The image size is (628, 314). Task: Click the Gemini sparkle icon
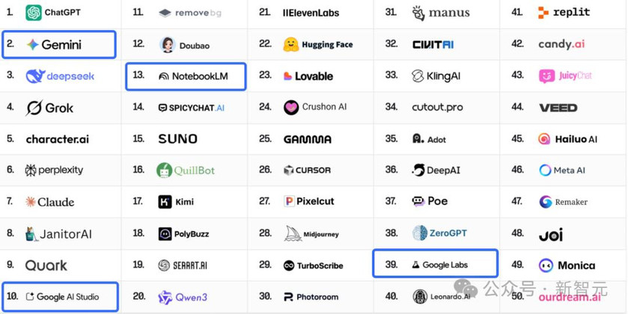point(33,45)
